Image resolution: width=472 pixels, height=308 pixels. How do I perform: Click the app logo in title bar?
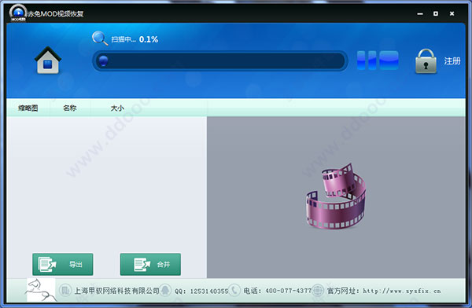coord(18,13)
